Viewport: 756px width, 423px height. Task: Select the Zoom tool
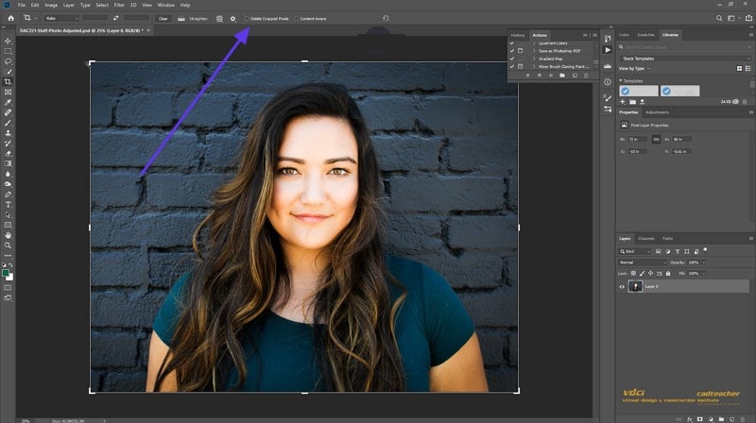click(8, 245)
